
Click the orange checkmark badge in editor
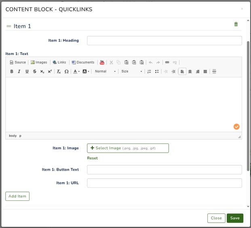[x=236, y=127]
